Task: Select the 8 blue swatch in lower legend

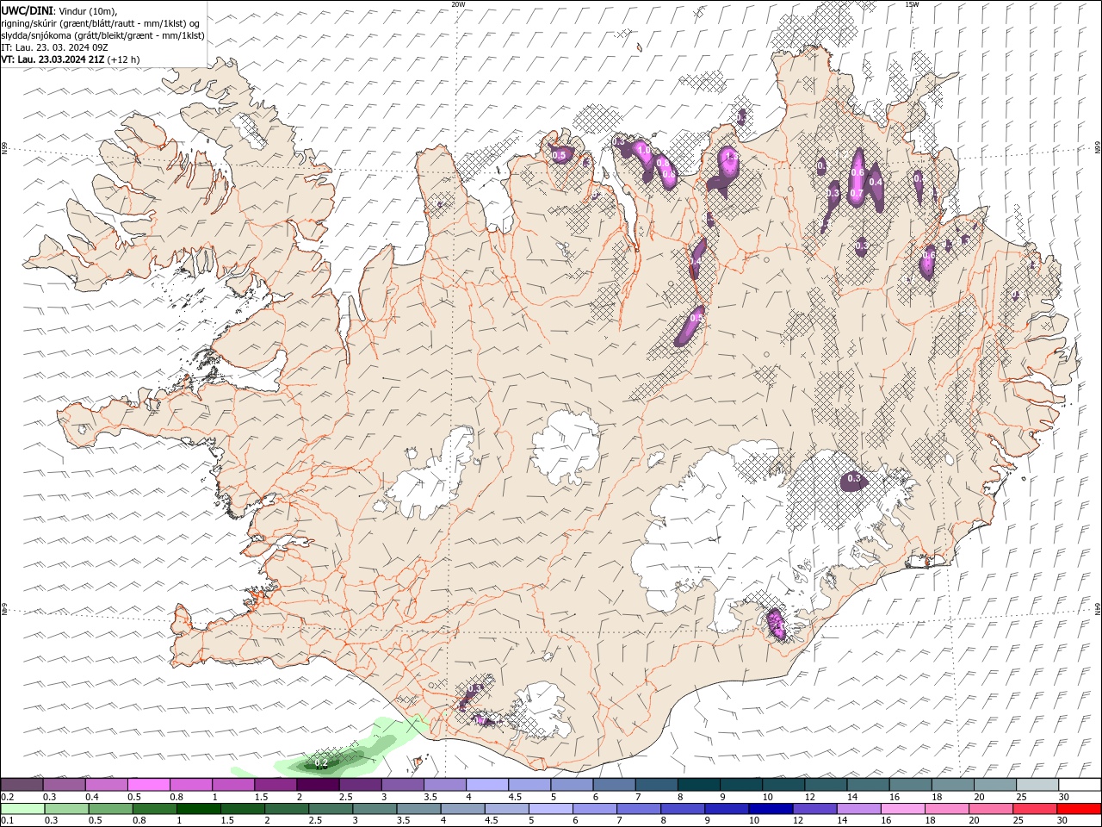Action: (683, 809)
